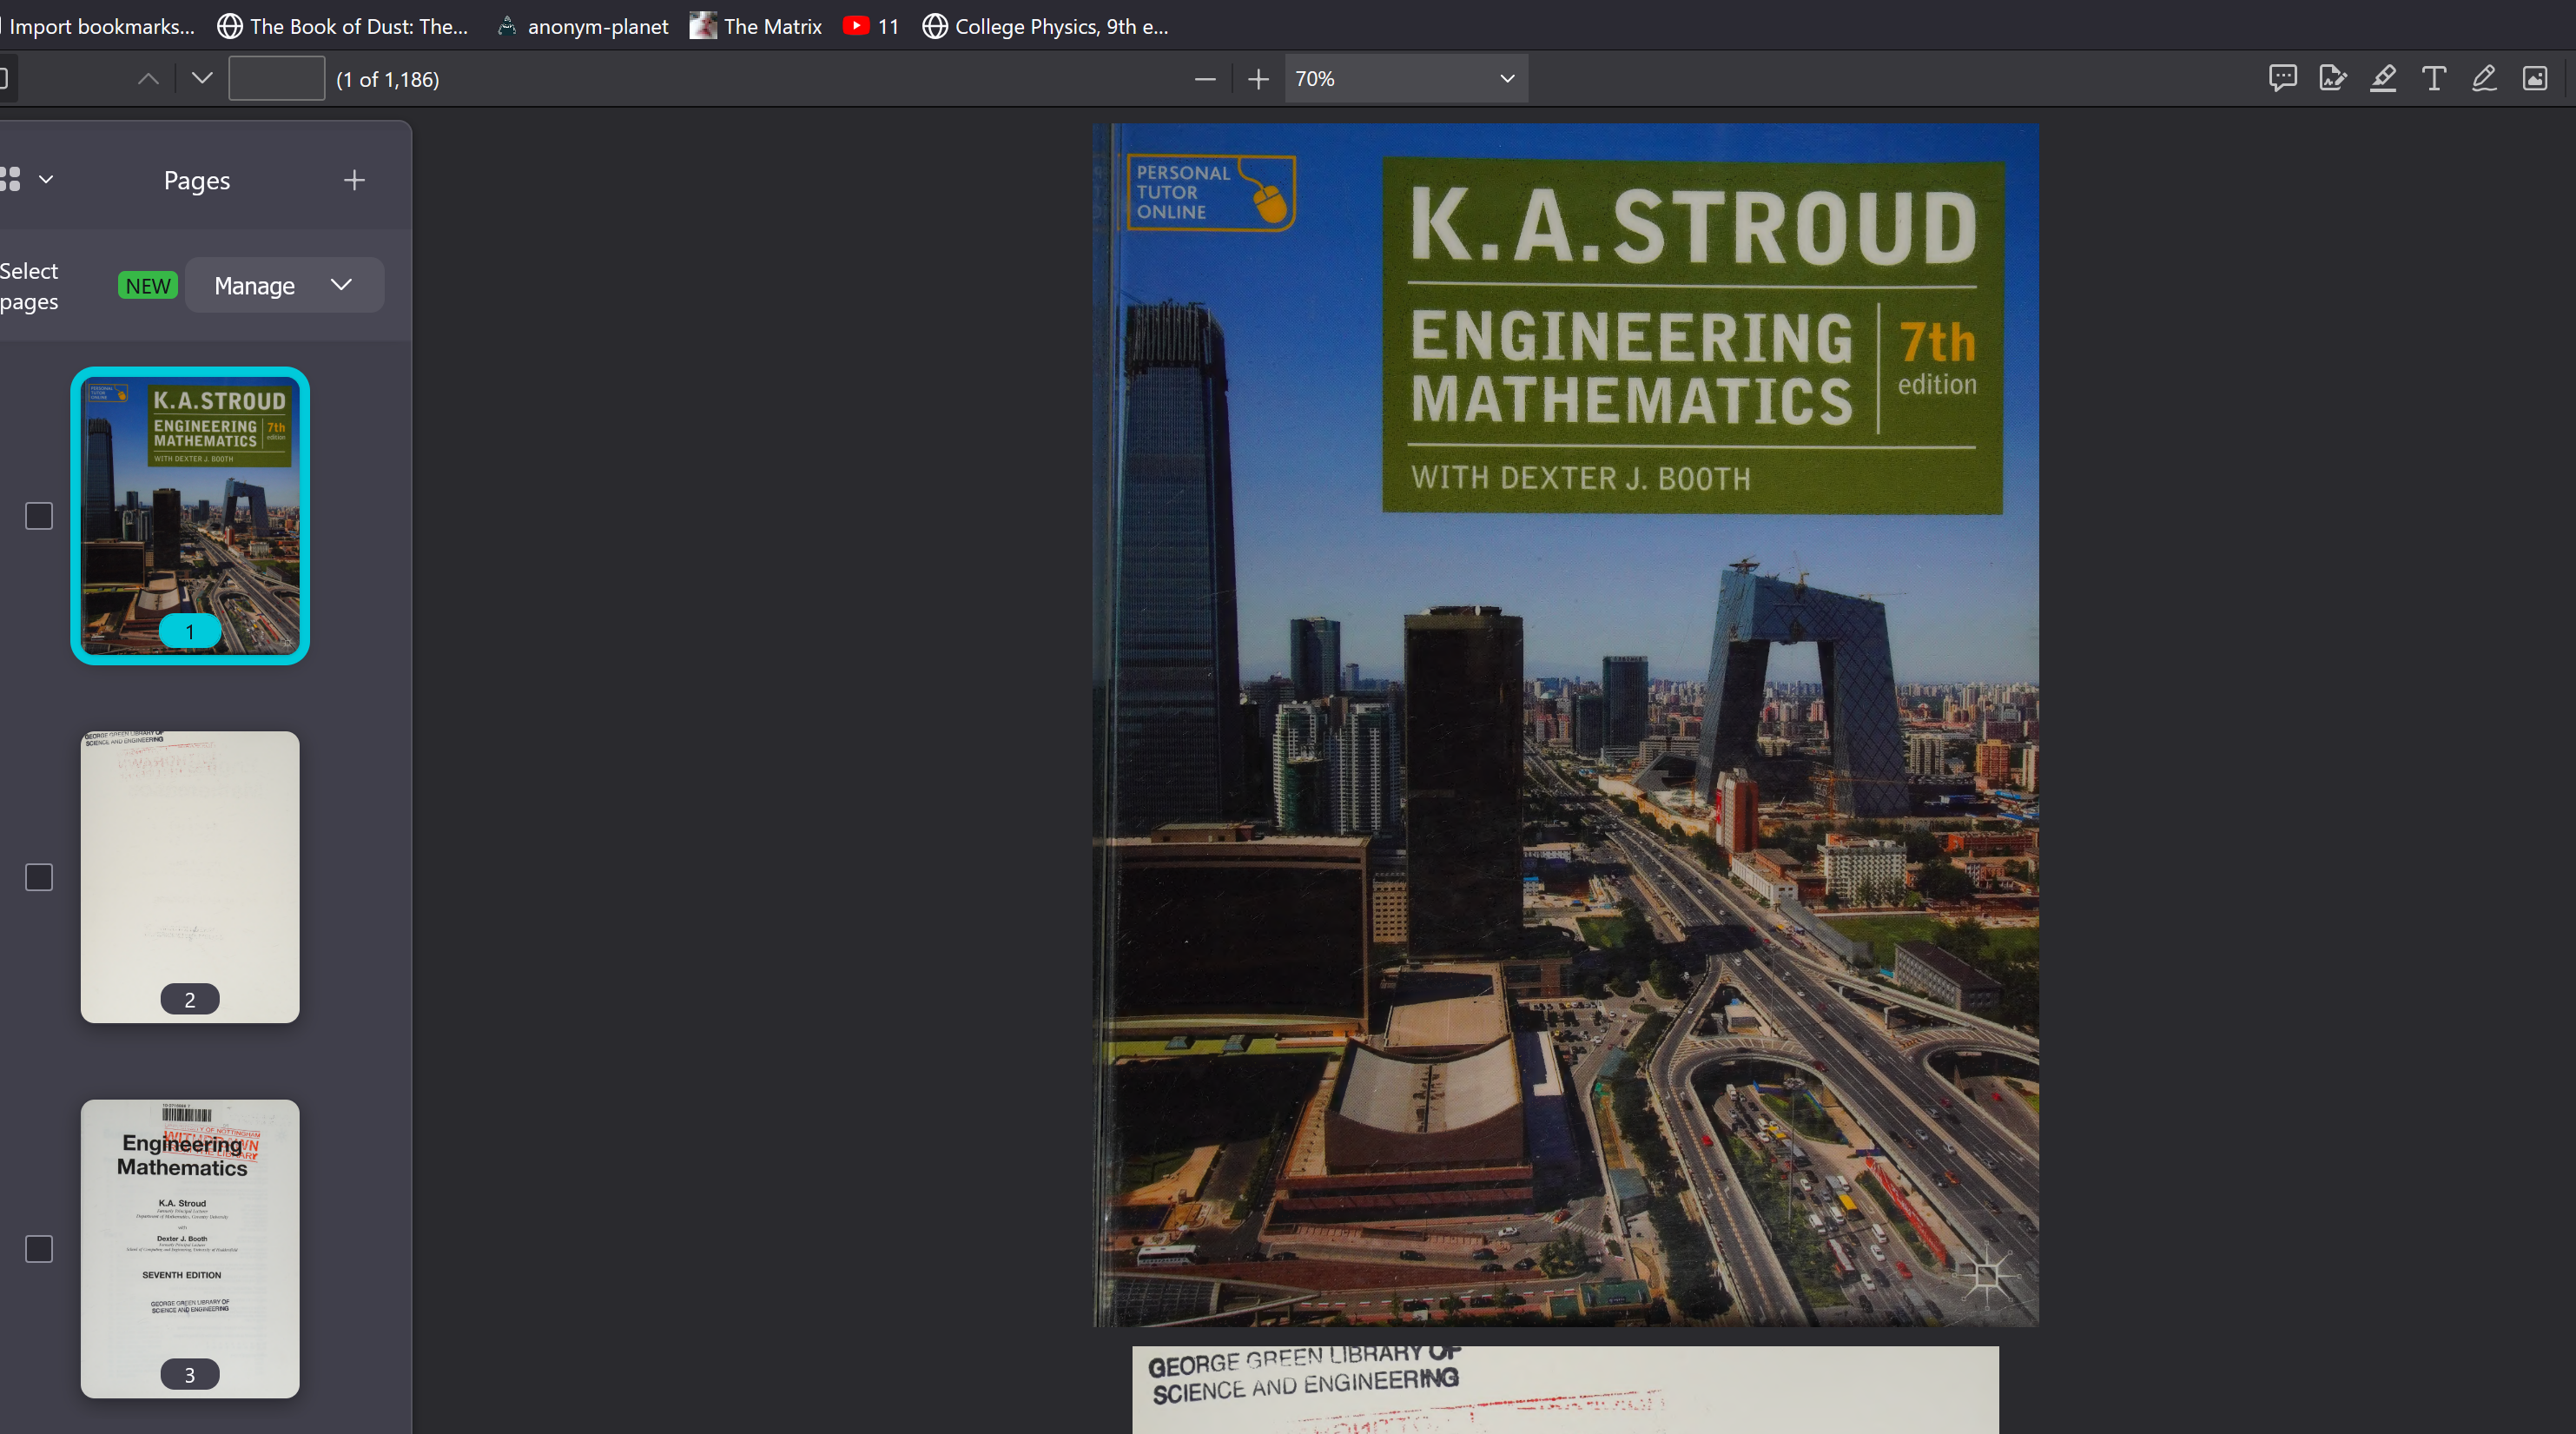Select the freehand draw pencil tool

click(x=2484, y=78)
